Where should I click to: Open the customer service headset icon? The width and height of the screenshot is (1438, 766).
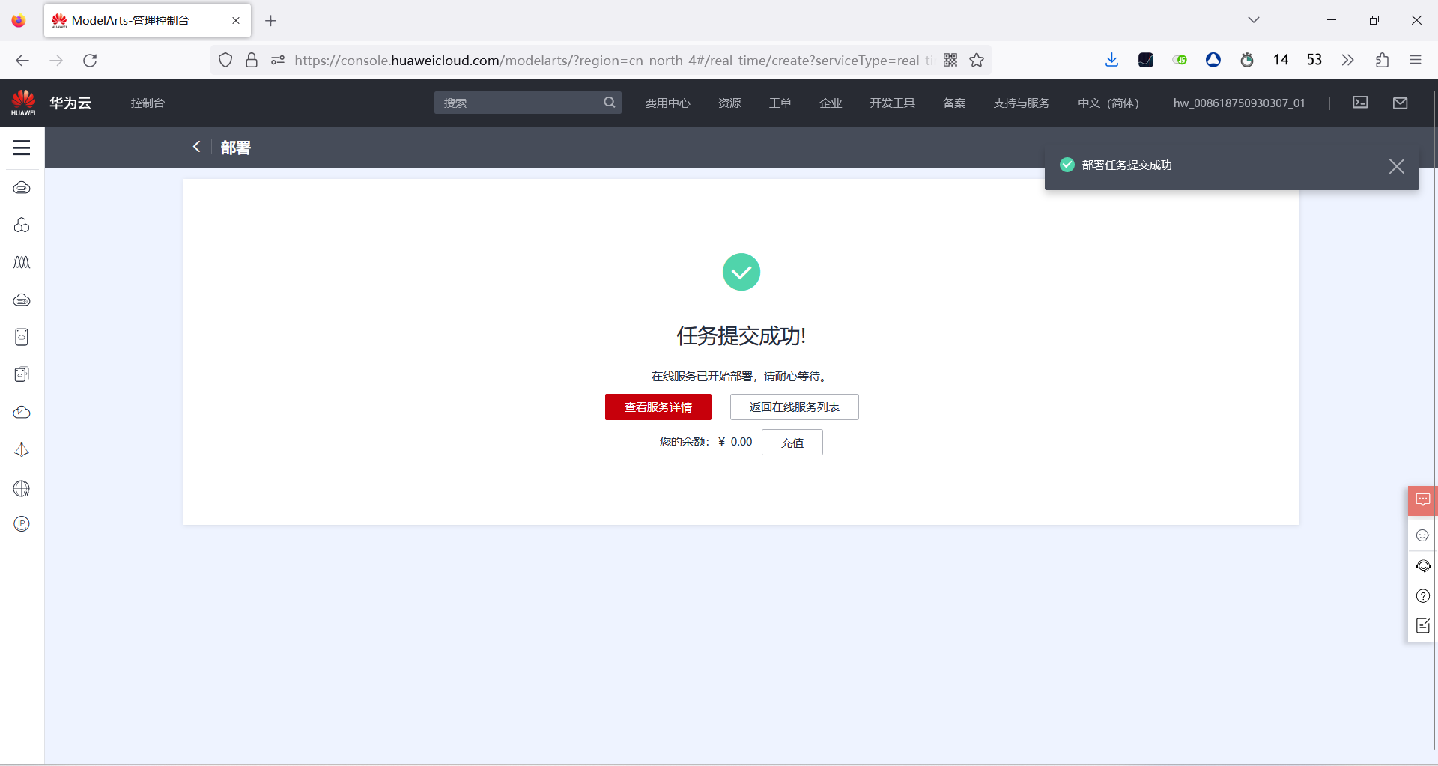[1422, 566]
